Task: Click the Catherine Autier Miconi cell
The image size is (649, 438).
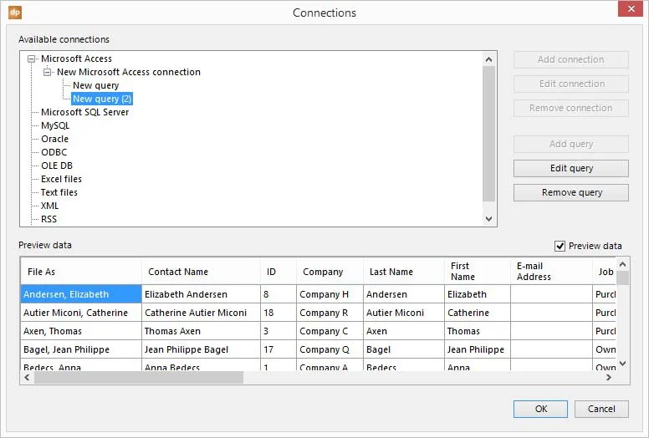Action: click(202, 313)
